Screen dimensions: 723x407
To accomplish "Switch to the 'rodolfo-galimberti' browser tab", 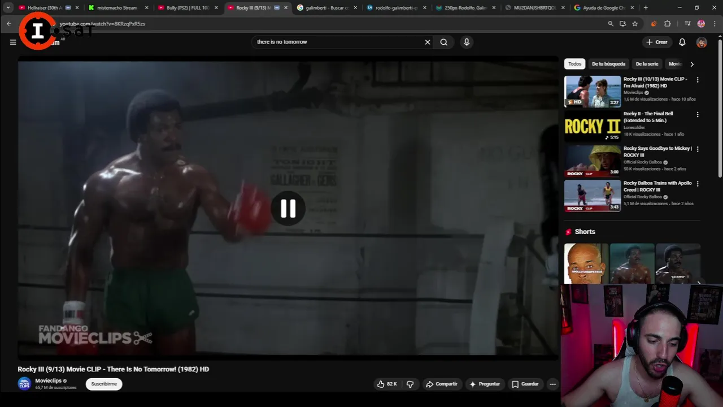I will click(397, 8).
